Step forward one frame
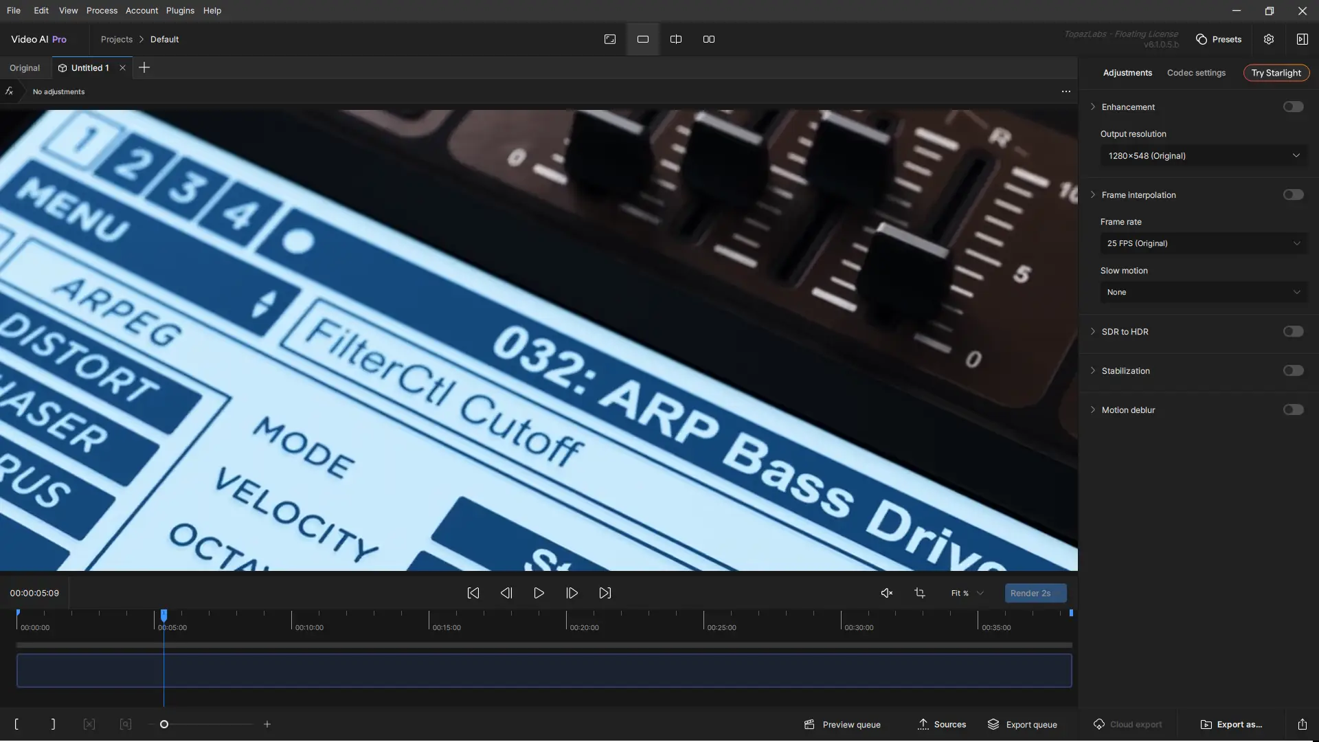1319x742 pixels. [x=572, y=593]
